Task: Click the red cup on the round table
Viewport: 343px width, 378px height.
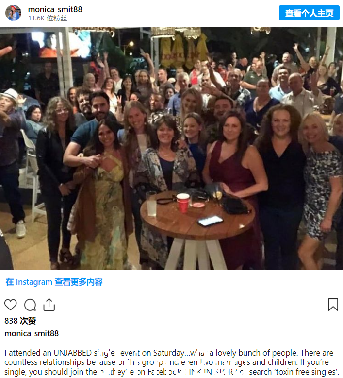Action: coord(183,203)
